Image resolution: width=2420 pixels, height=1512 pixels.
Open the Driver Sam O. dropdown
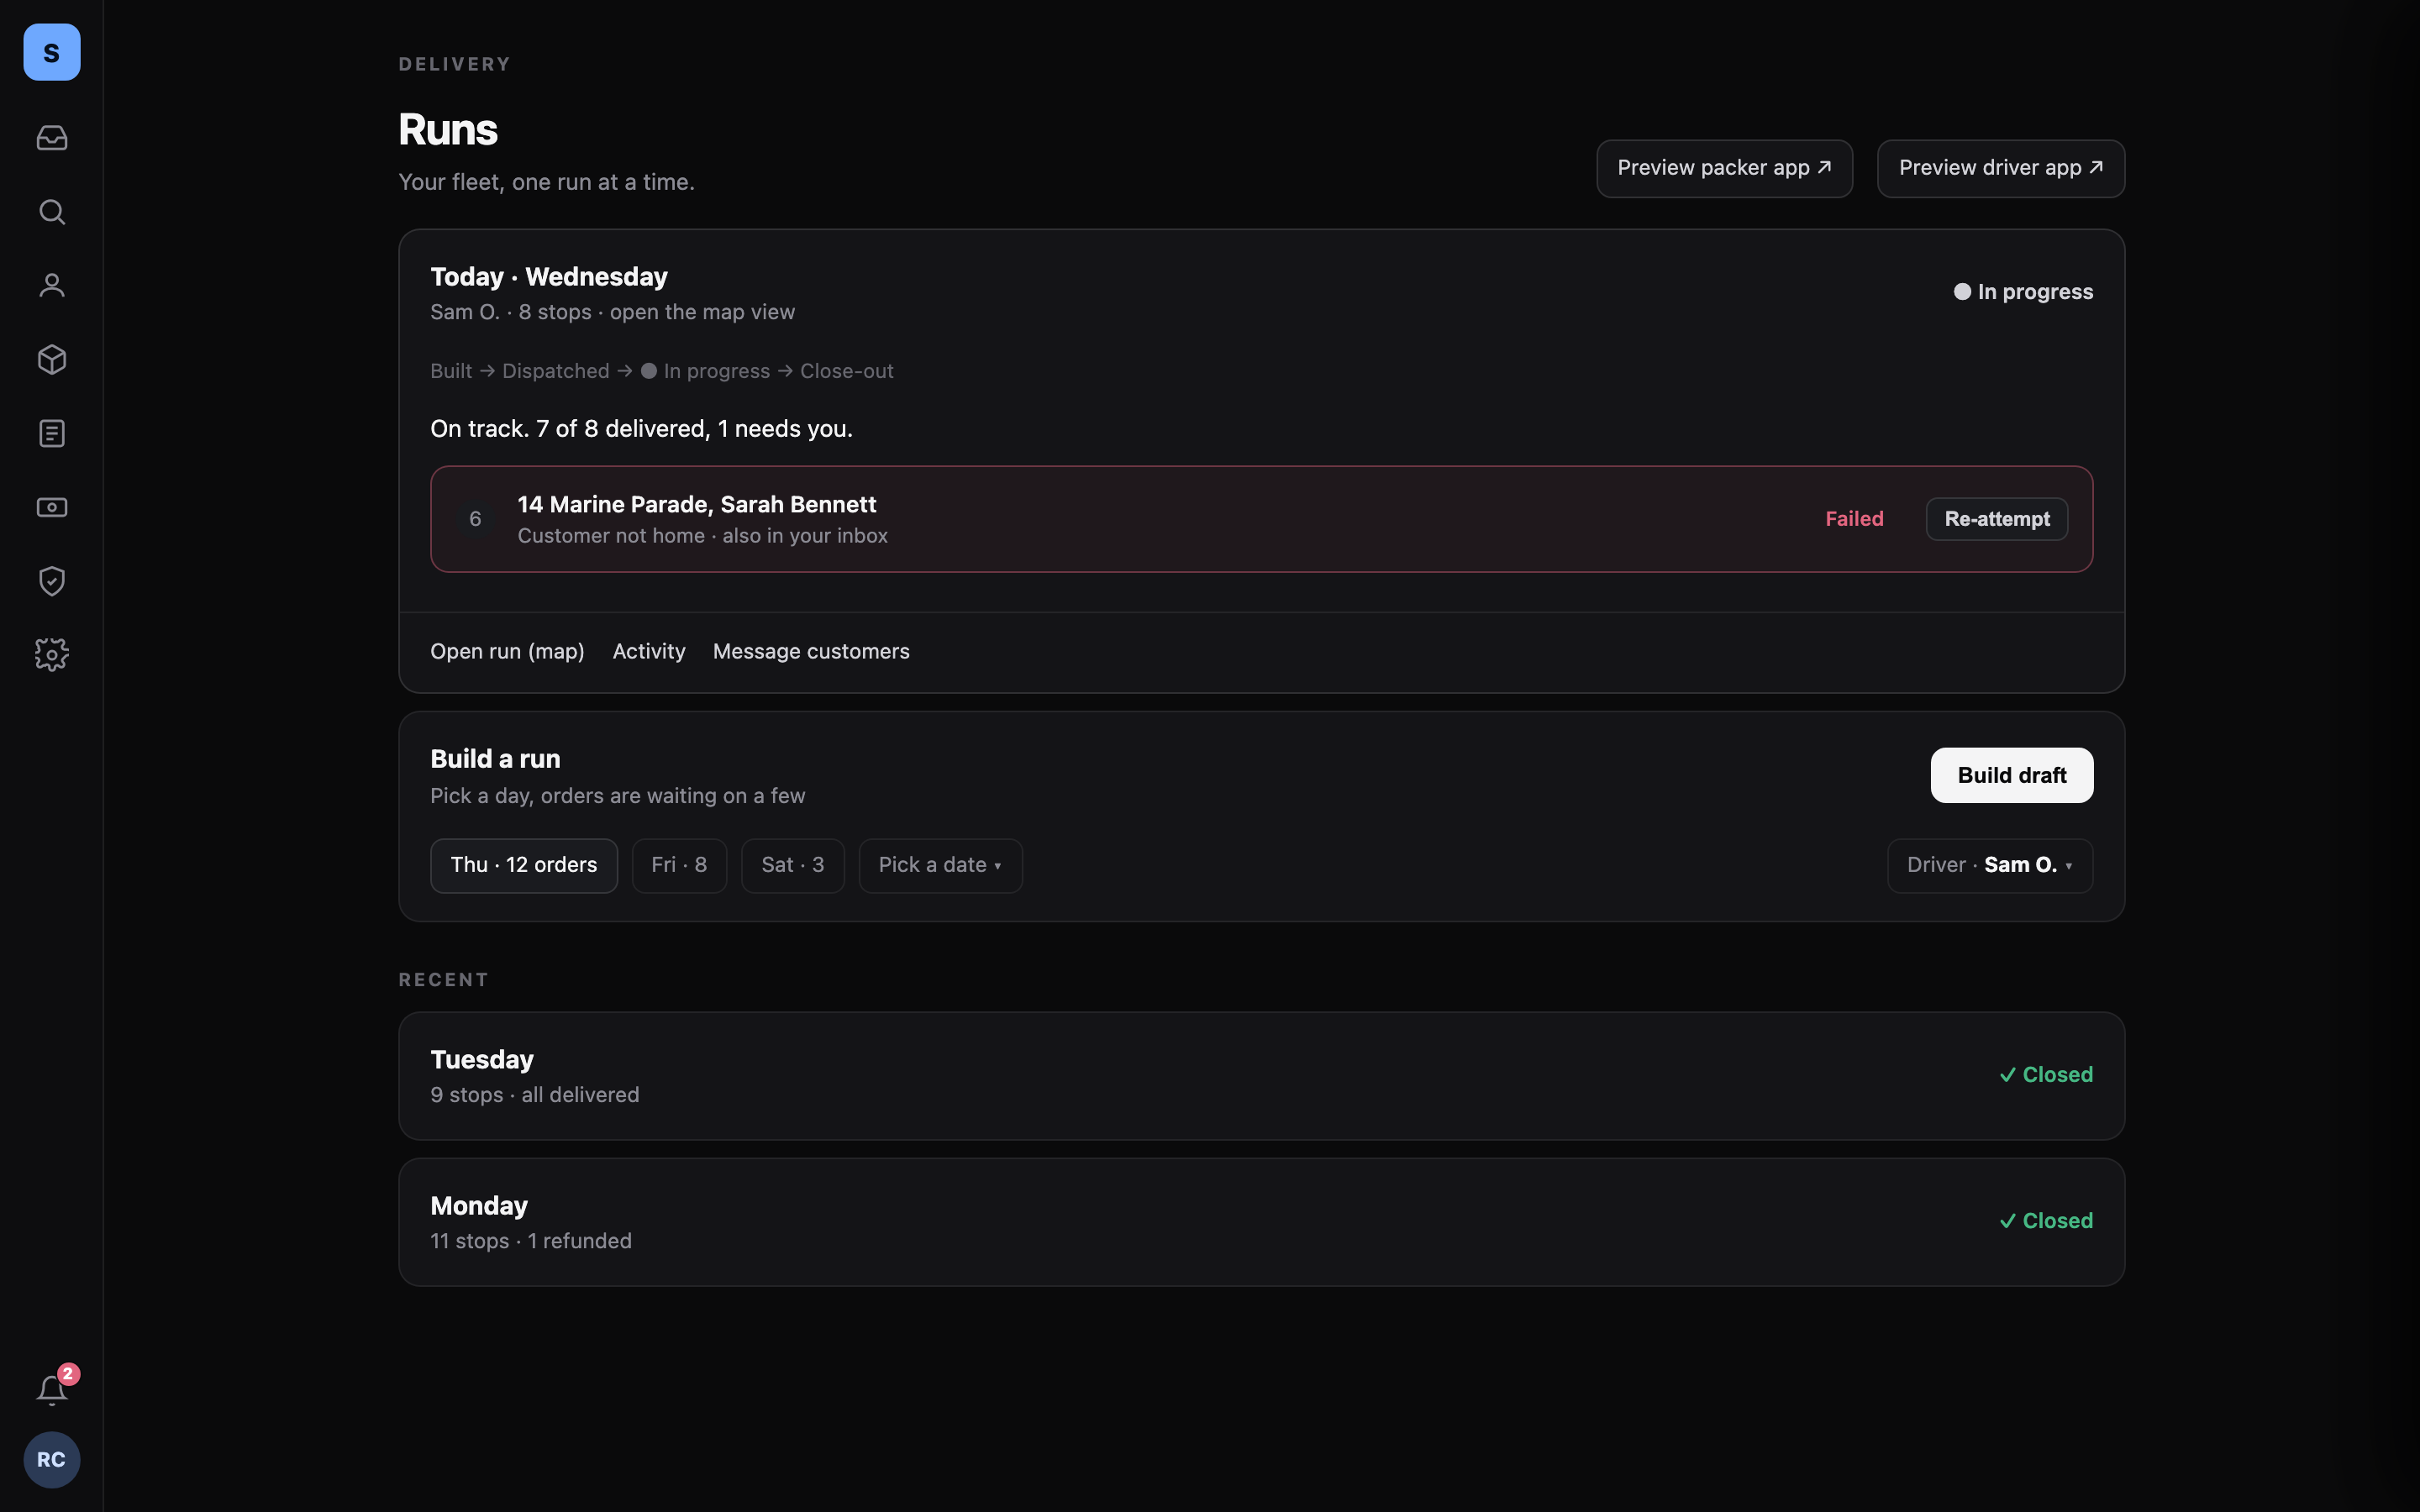point(1990,865)
